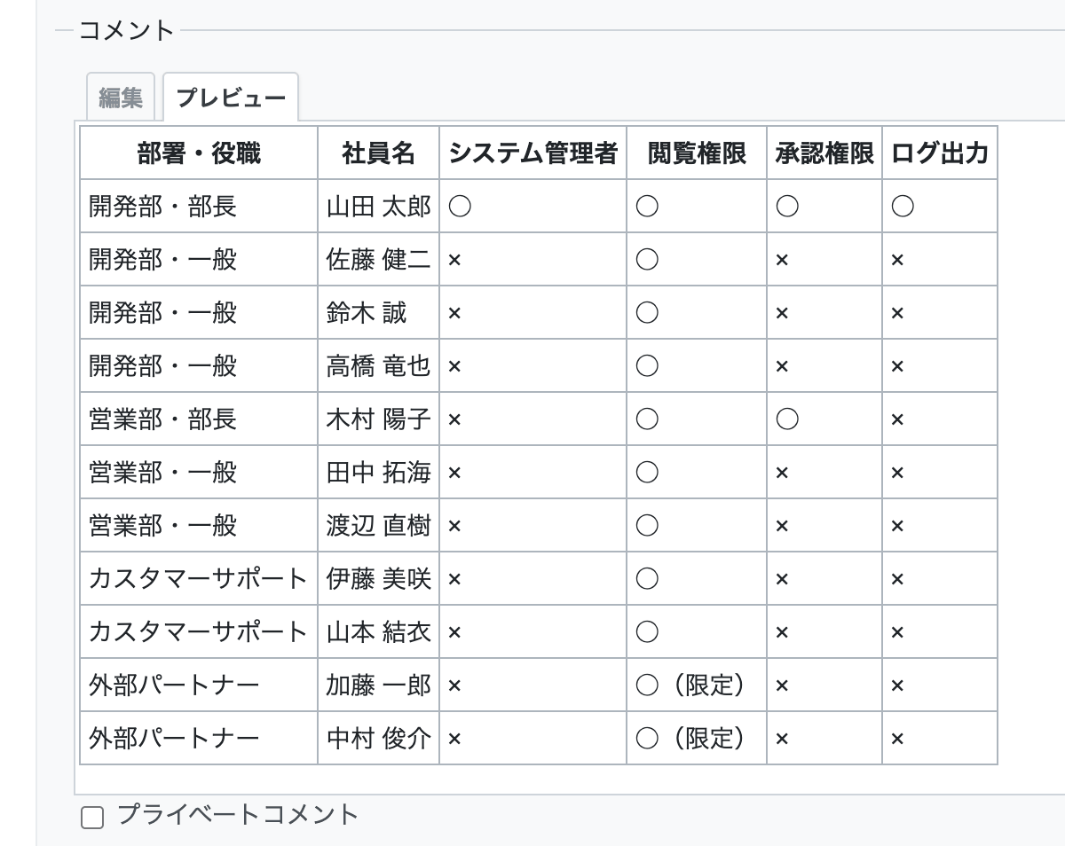Viewport: 1065px width, 846px height.
Task: Click the システム管理者 column header
Action: 532,153
